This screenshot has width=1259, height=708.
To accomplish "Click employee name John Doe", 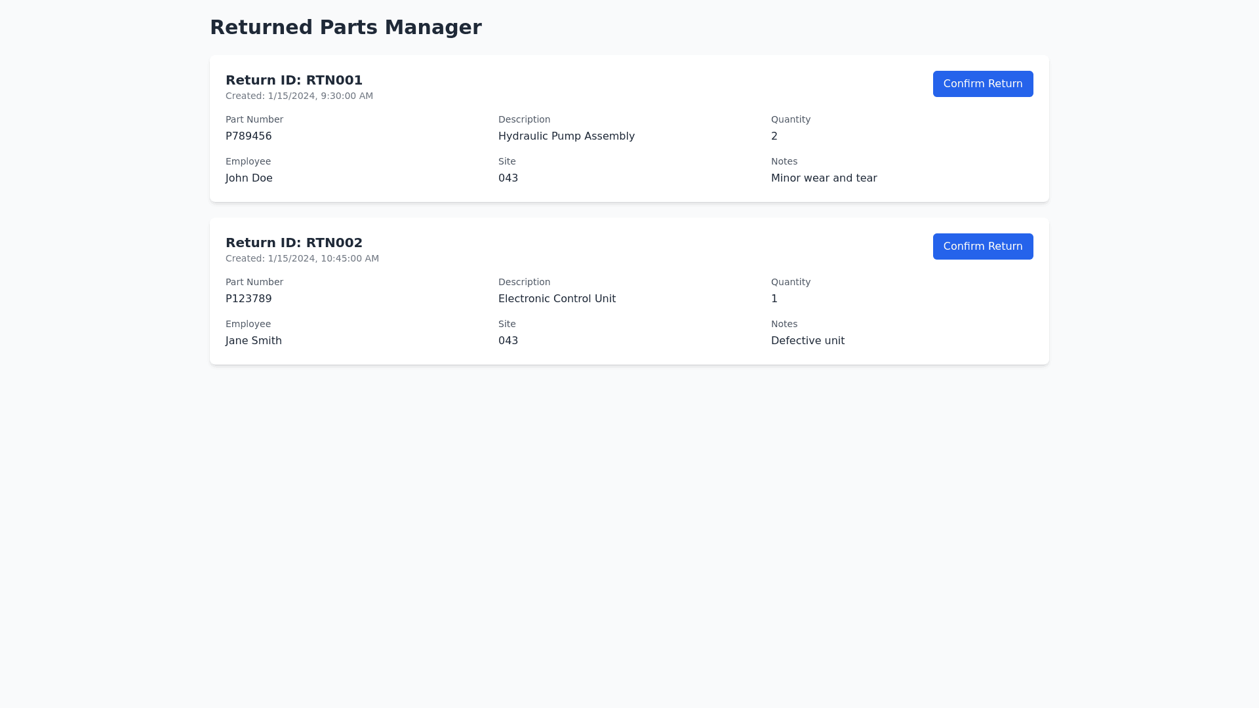I will click(x=249, y=178).
